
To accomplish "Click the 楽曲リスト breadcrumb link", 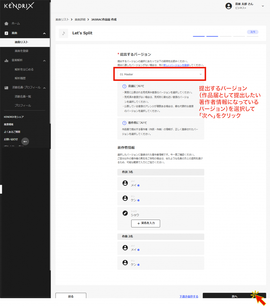I will [x=62, y=19].
